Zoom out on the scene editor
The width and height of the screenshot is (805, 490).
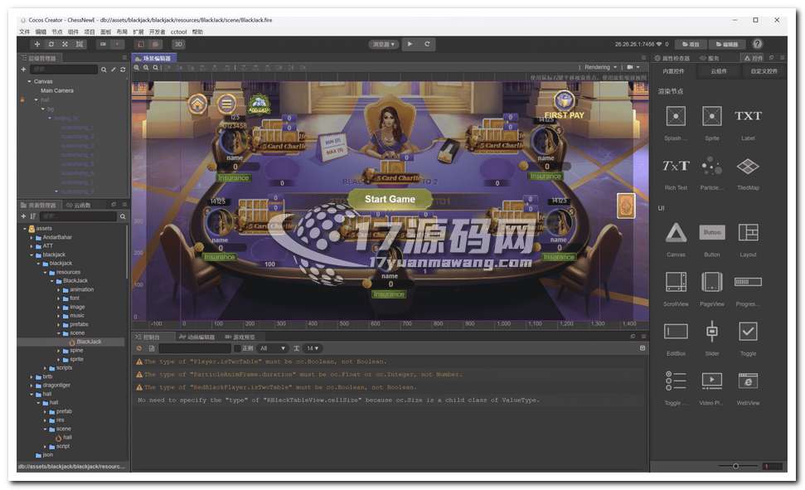146,67
